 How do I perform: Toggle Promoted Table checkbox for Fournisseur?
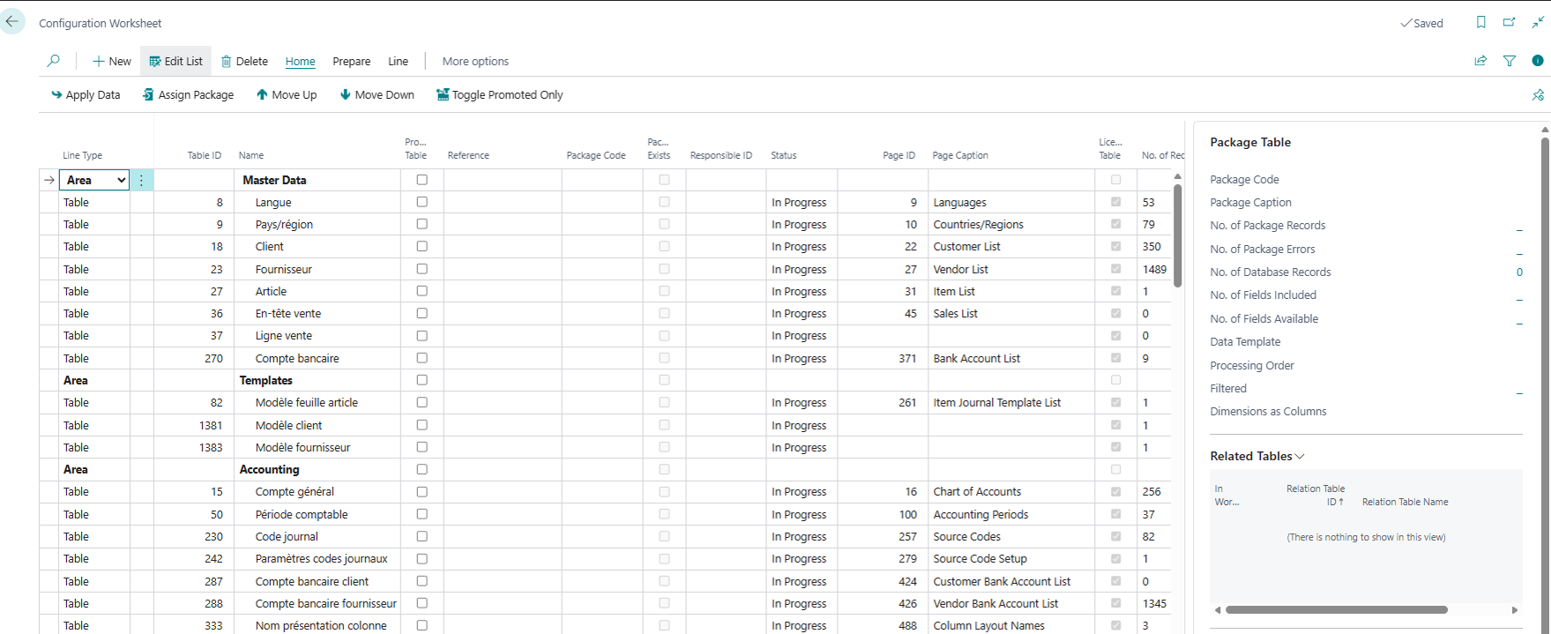click(x=421, y=269)
